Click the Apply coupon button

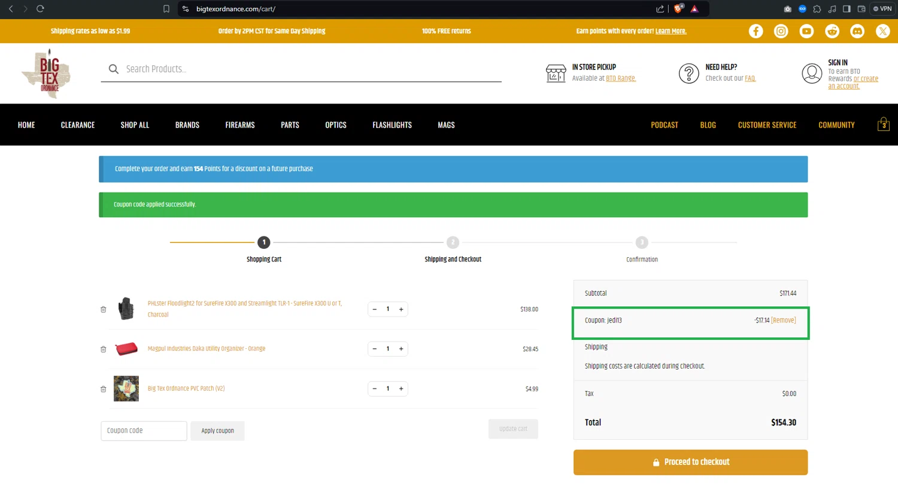217,431
